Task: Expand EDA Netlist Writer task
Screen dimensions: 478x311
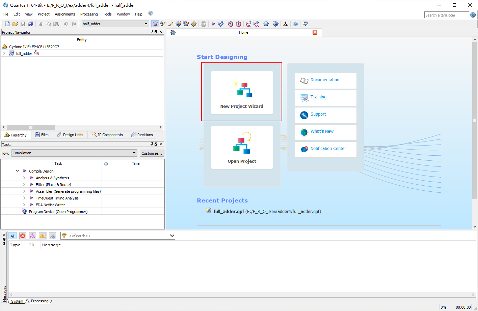Action: pos(24,205)
